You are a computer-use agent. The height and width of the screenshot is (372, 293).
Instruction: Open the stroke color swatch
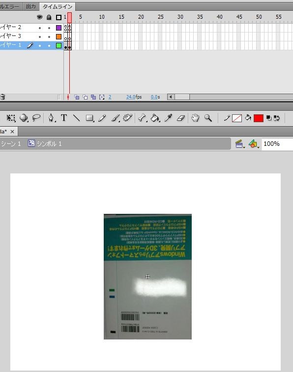pos(237,118)
